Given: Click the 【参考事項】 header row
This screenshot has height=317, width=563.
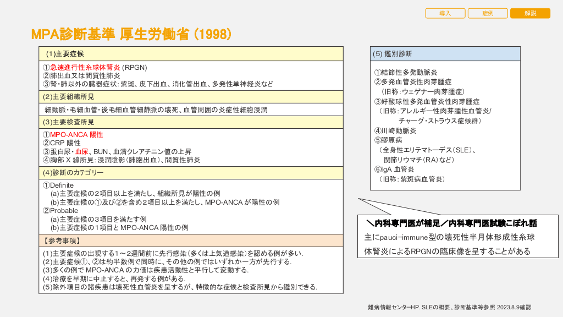Looking at the screenshot, I should pos(62,241).
